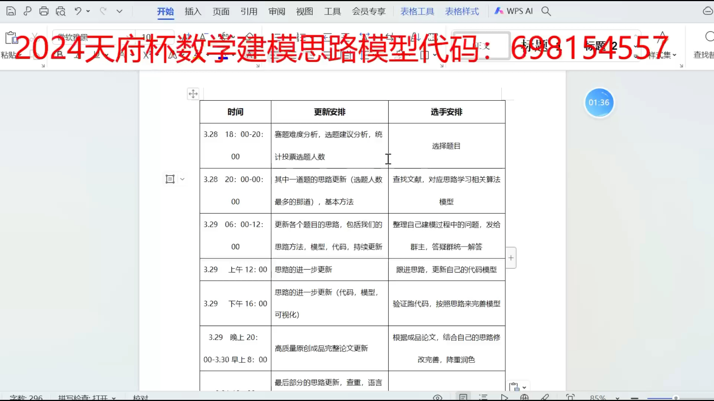The image size is (714, 401).
Task: Click the Undo arrow icon
Action: coord(78,11)
